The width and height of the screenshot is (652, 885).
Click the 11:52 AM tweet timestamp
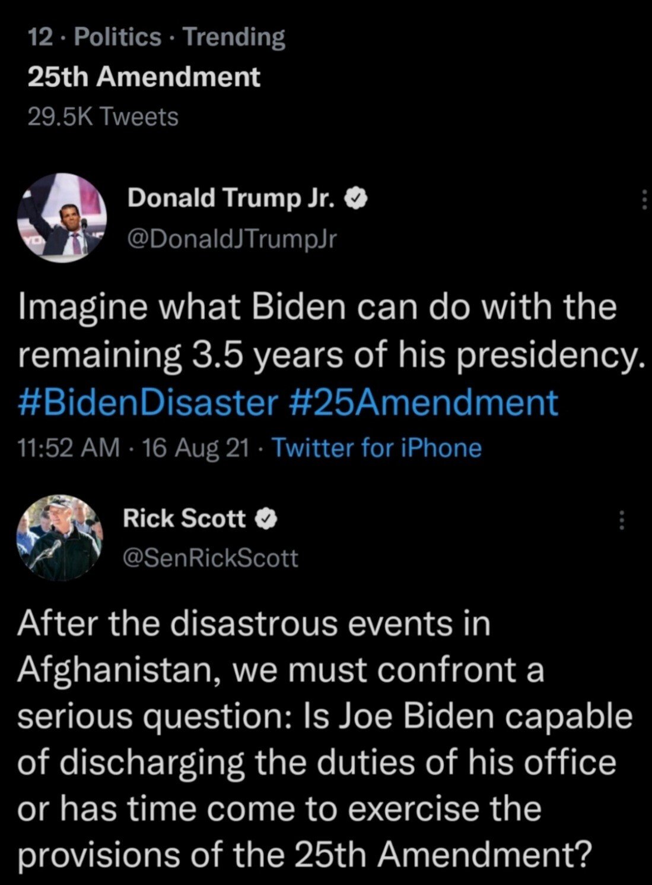(69, 447)
